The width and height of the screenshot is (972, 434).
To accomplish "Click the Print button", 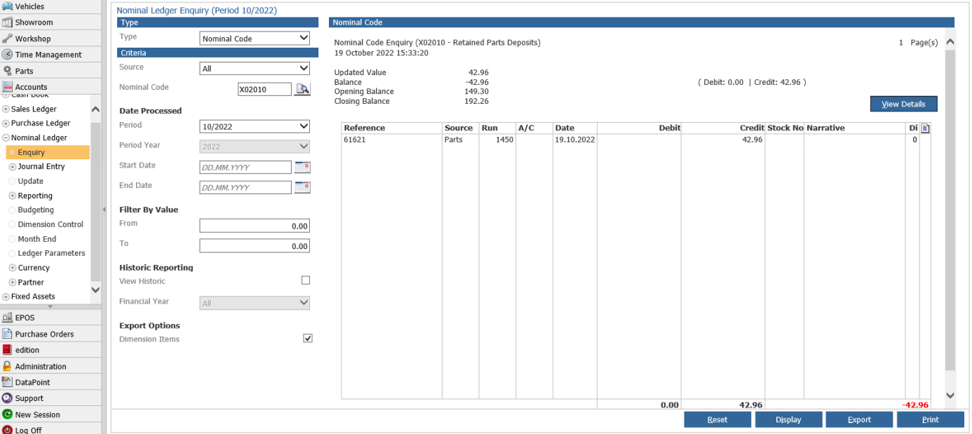I will pos(930,419).
